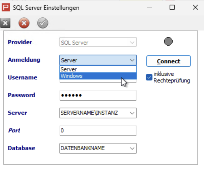Maximize the SQL Server Einstellungen window
The image size is (204, 171).
coord(172,7)
